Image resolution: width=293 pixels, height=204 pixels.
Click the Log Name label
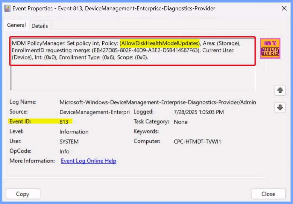click(x=23, y=102)
